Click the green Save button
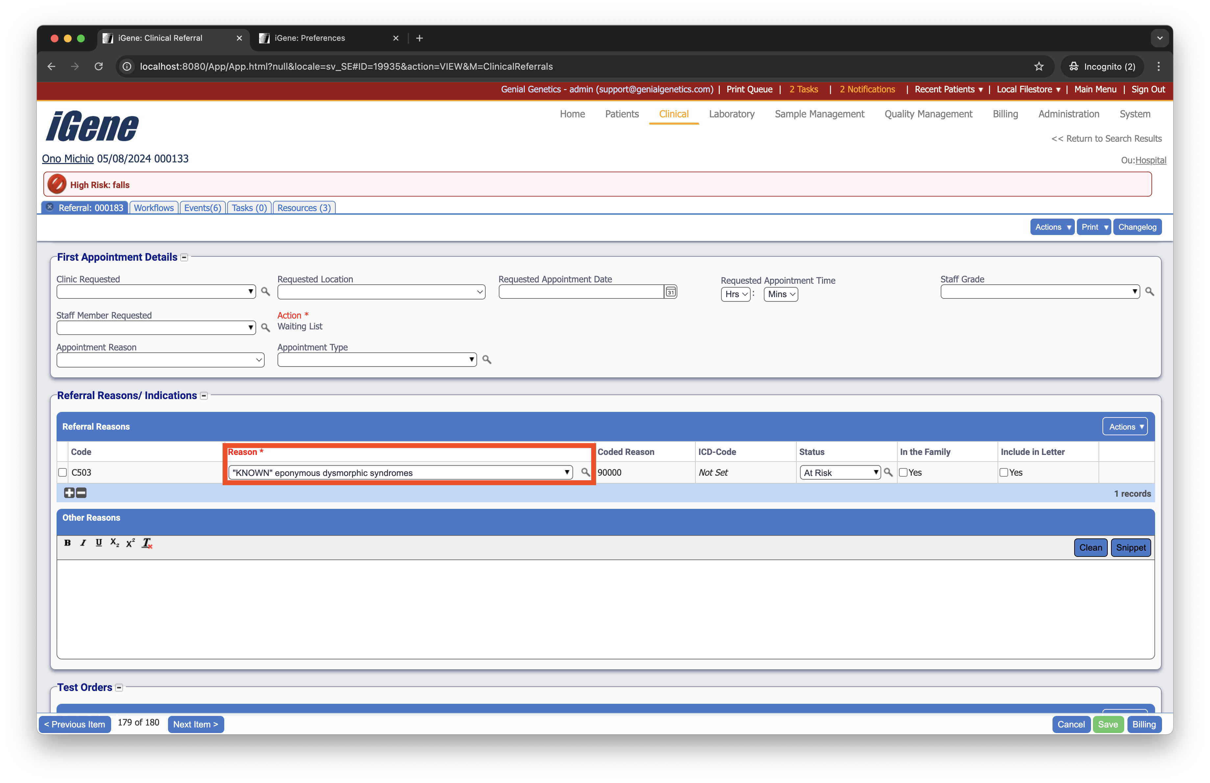Screen dimensions: 1210x783 coord(1108,724)
